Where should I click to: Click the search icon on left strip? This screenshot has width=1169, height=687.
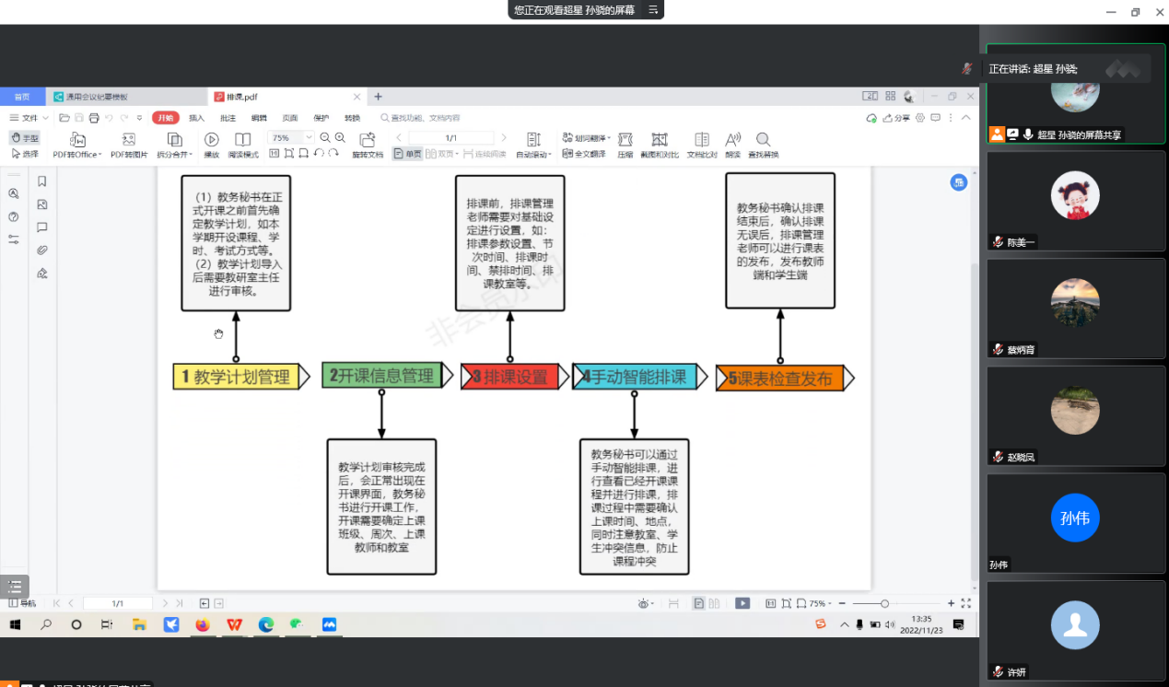pos(14,193)
